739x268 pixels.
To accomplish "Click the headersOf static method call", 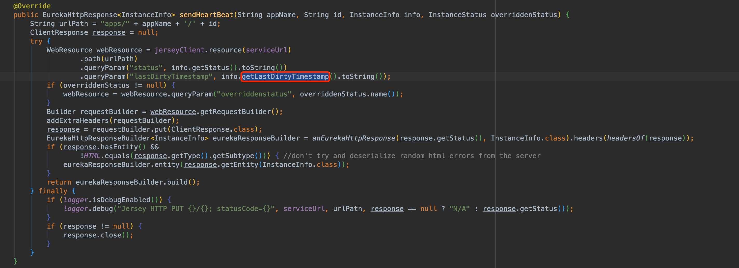I will click(x=626, y=138).
